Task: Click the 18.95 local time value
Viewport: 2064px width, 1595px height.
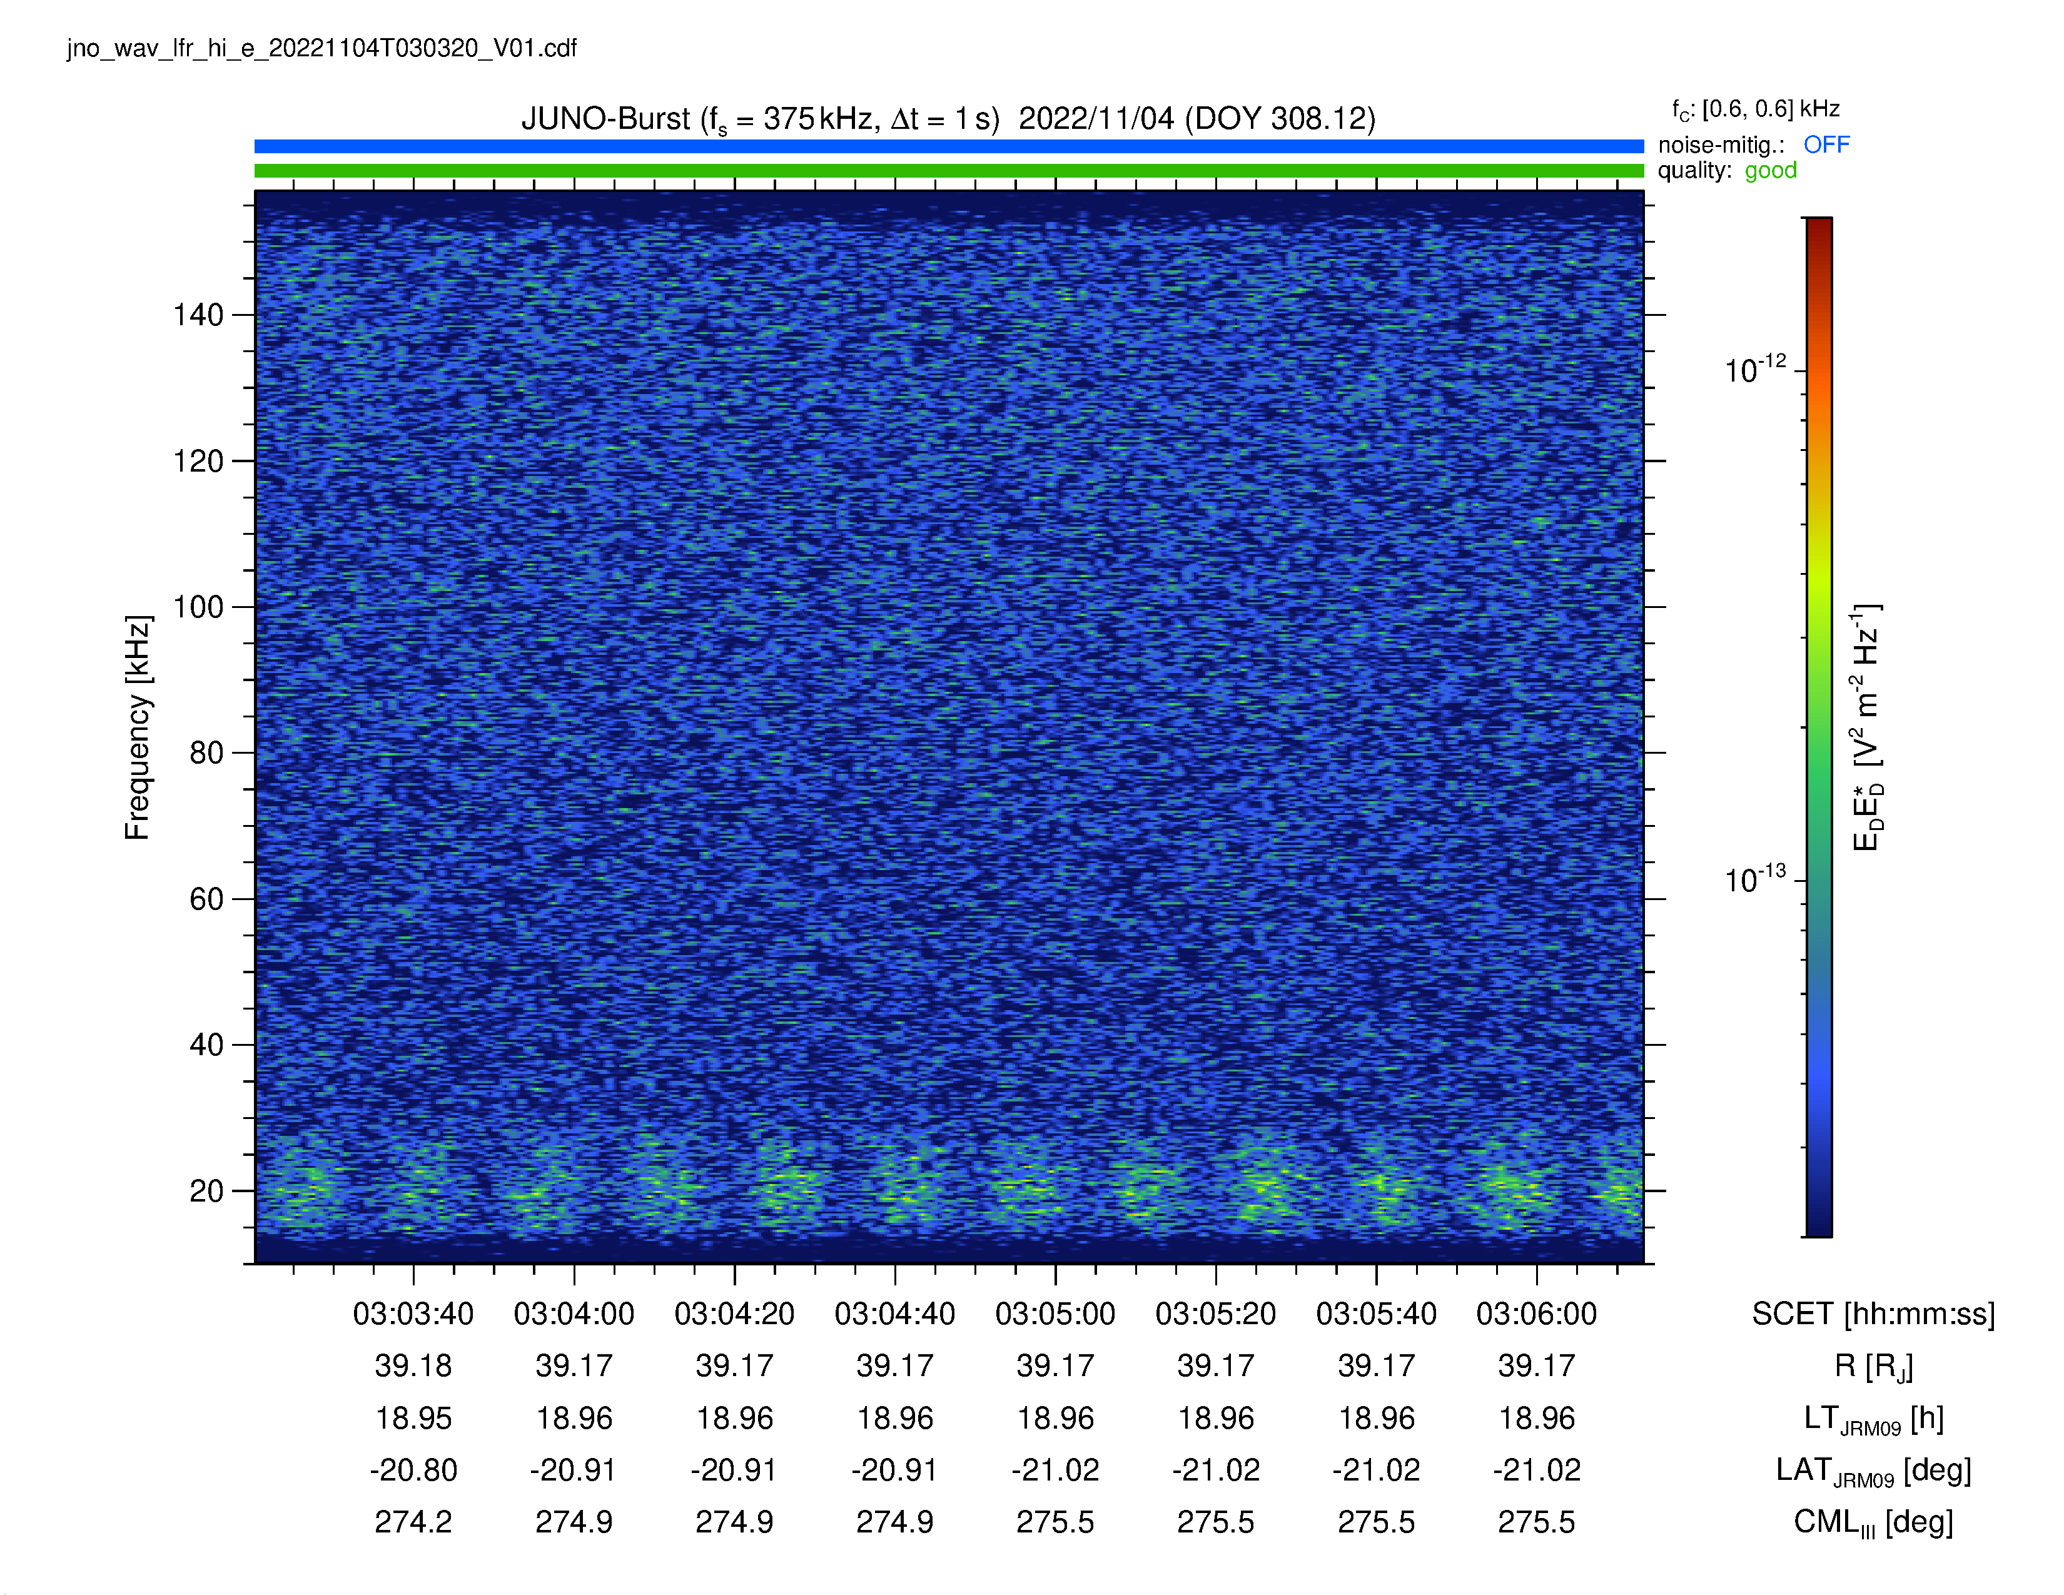Action: click(413, 1419)
